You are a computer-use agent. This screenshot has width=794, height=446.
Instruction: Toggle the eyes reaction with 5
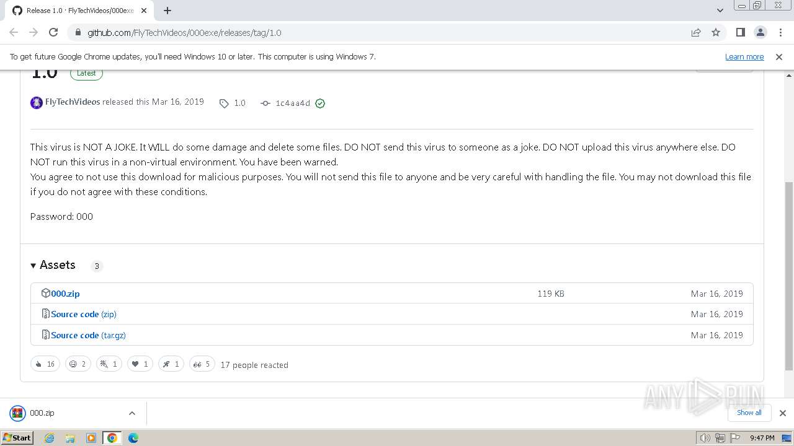[202, 364]
